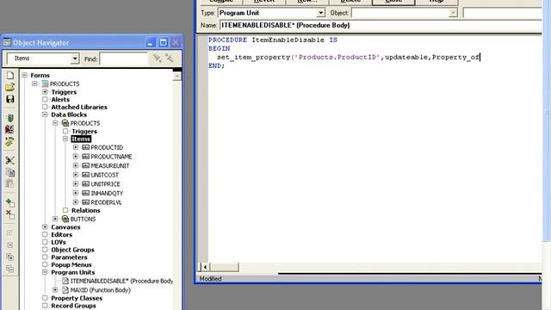
Task: Select the Parameters node
Action: (x=69, y=257)
